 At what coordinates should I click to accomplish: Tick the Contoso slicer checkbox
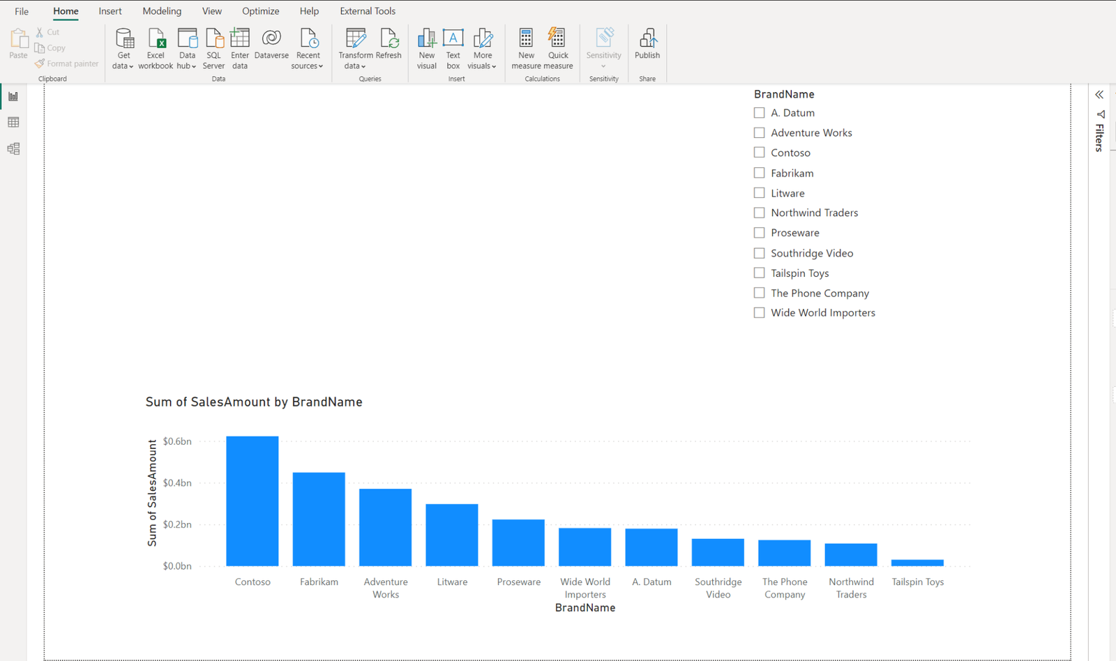pyautogui.click(x=759, y=153)
